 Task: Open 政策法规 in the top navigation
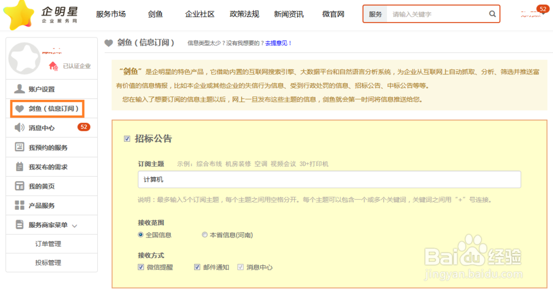coord(244,14)
